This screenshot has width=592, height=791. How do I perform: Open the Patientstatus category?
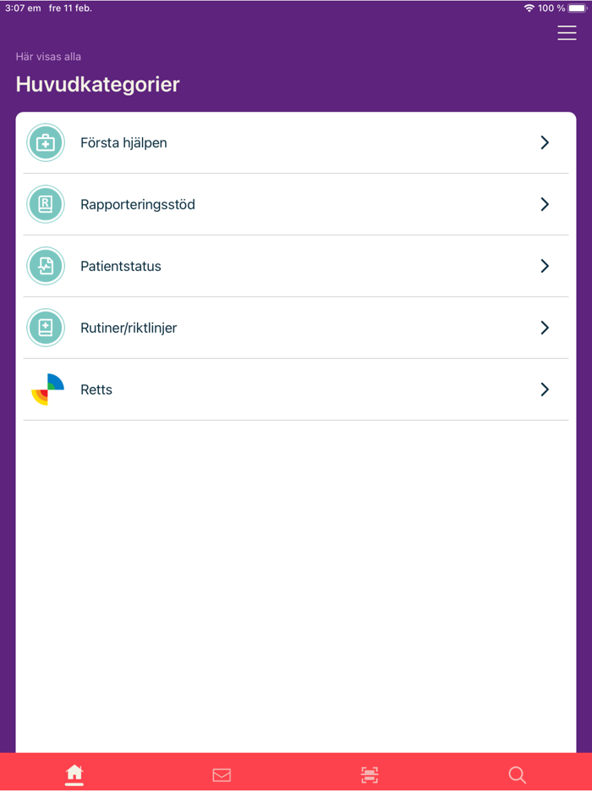[x=121, y=266]
